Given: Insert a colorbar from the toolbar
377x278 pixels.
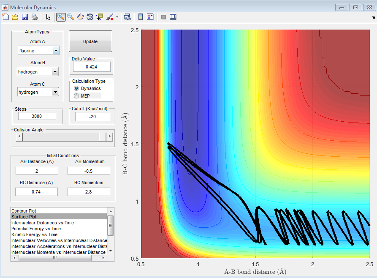Looking at the screenshot, I should click(141, 17).
